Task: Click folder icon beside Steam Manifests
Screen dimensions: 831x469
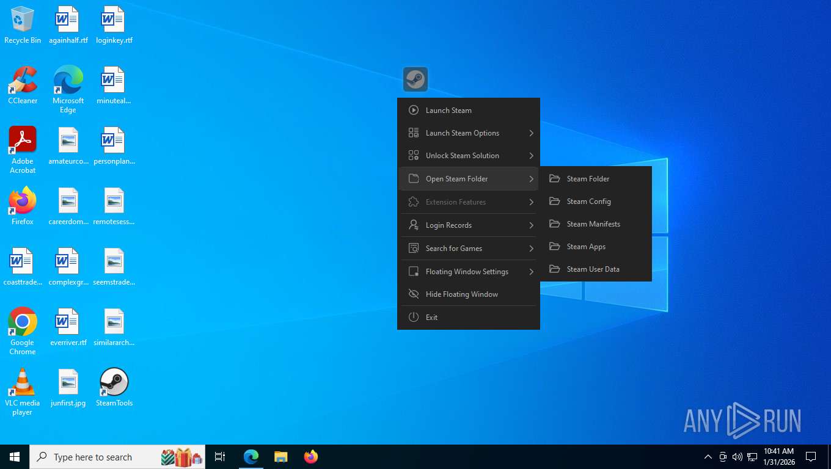Action: (555, 224)
